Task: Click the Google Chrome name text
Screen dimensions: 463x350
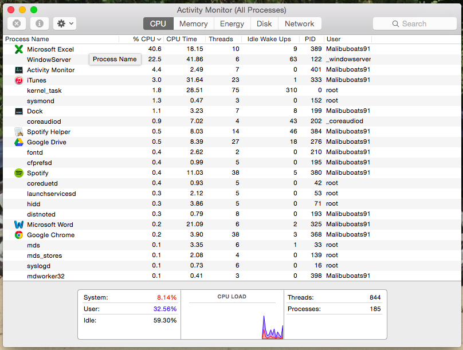Action: [x=50, y=235]
